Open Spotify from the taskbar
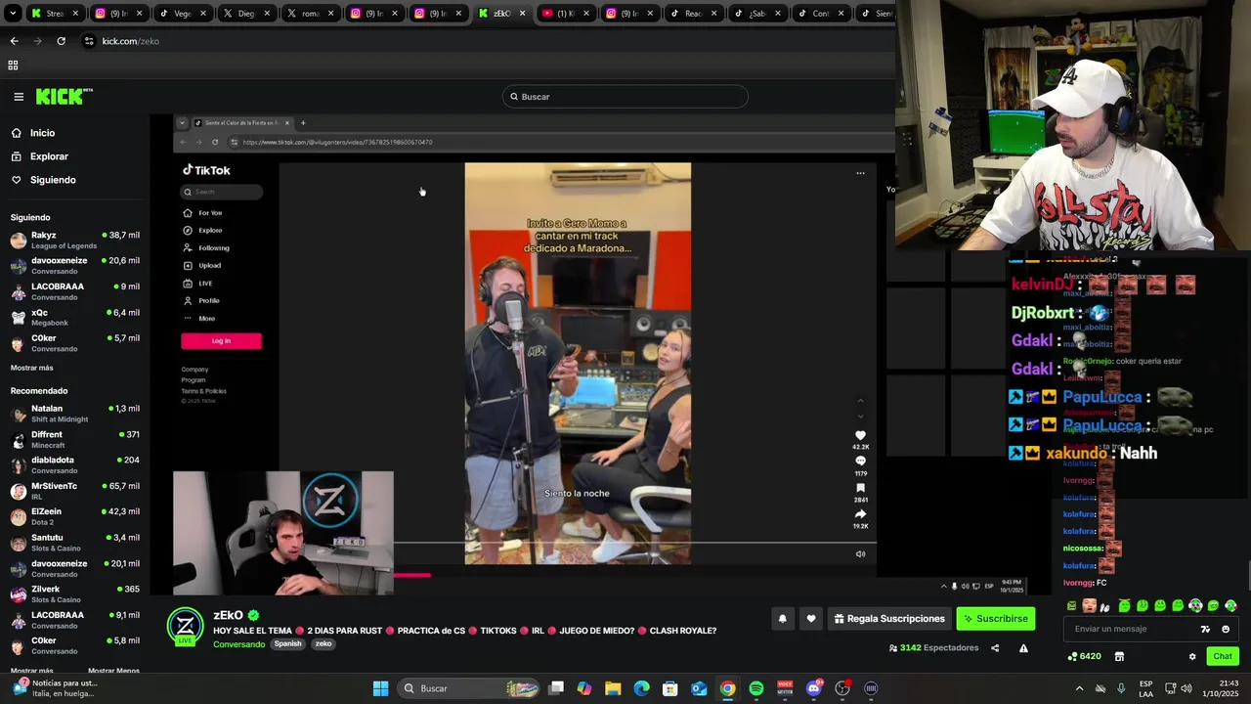This screenshot has width=1251, height=704. click(x=756, y=688)
